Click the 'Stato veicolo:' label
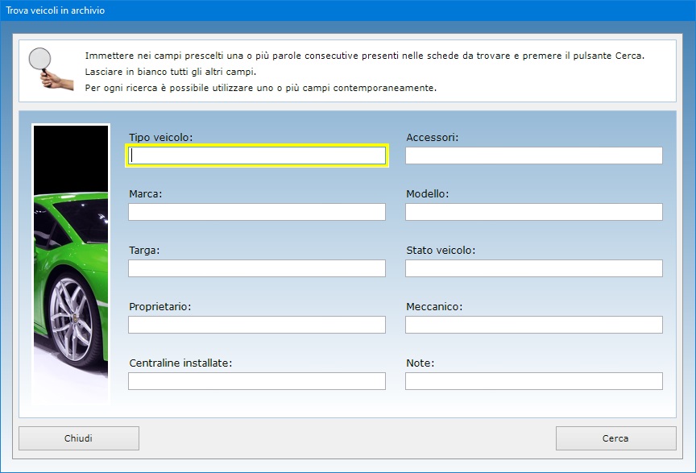Screen dimensions: 696x473 441,251
